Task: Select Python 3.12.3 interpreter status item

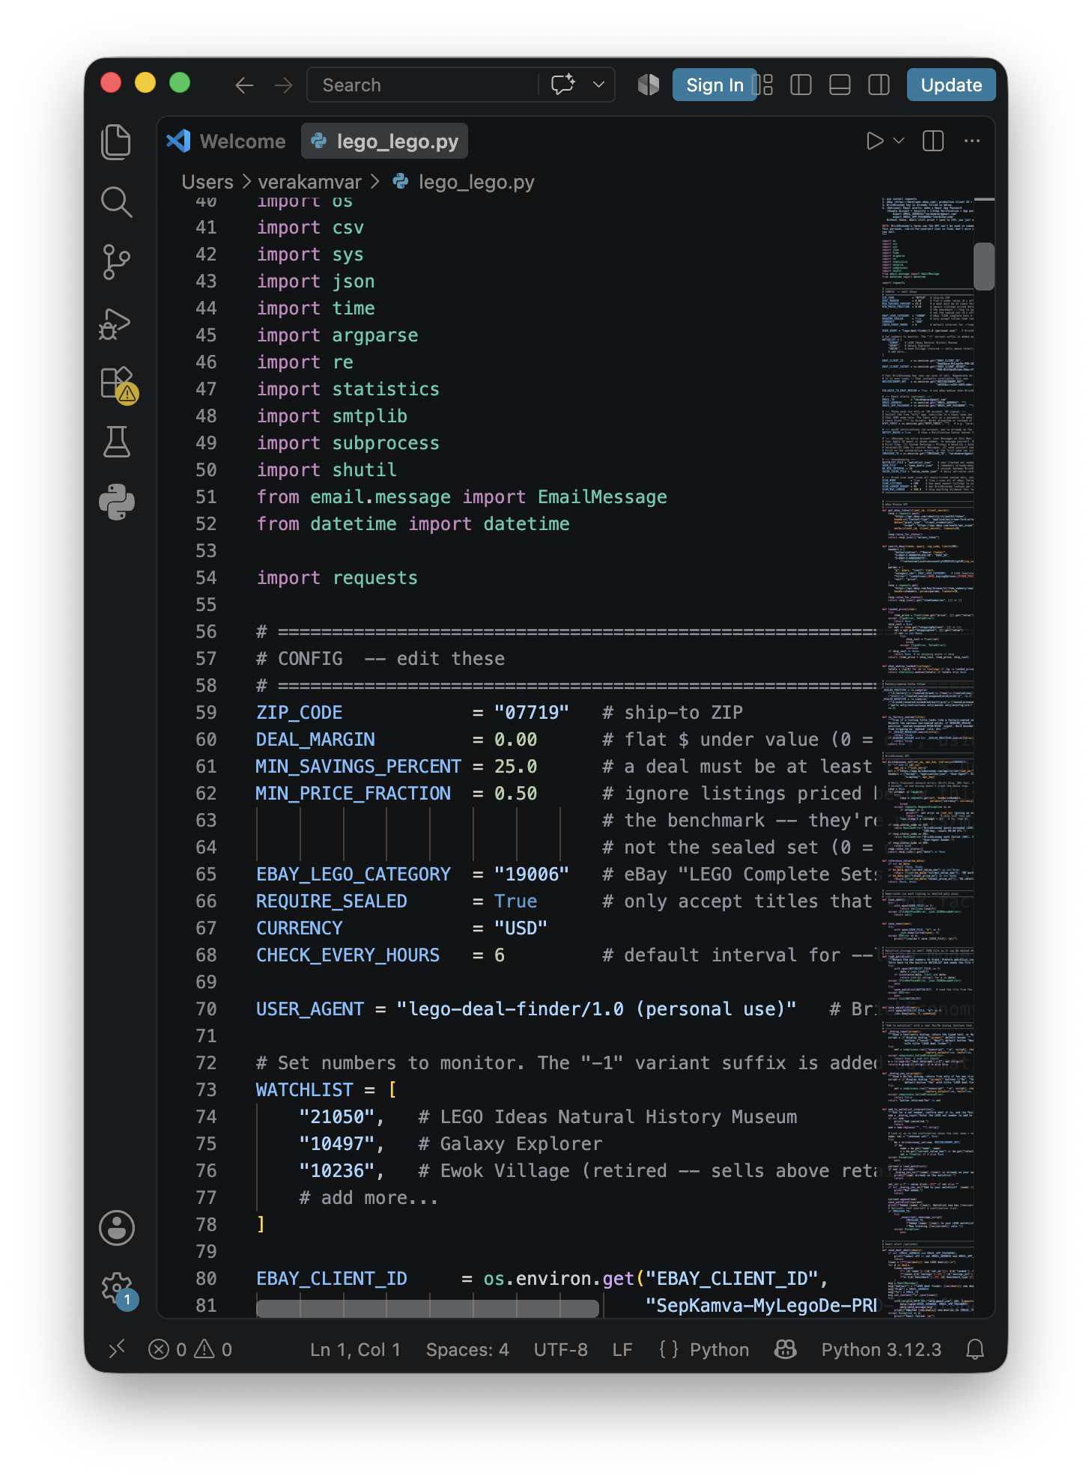Action: point(881,1349)
